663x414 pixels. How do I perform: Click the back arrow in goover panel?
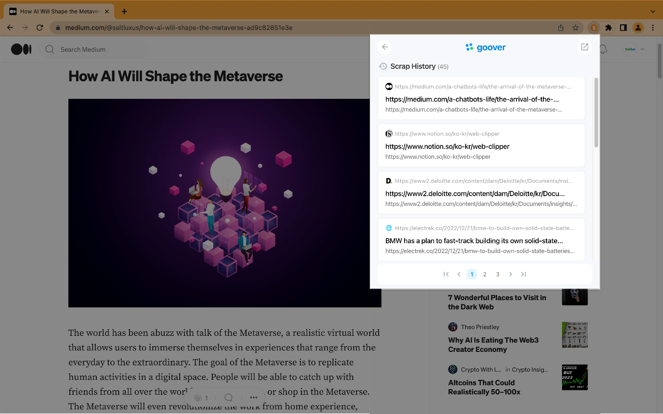click(385, 47)
